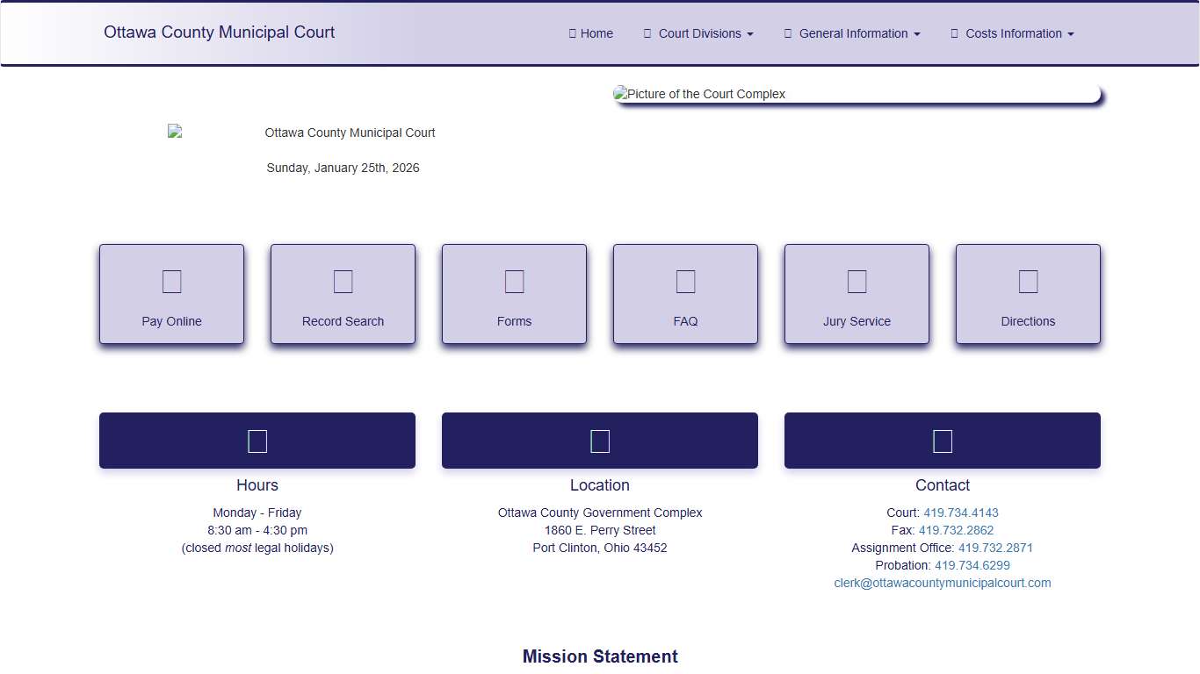This screenshot has width=1200, height=674.
Task: Expand the Court Divisions dropdown menu
Action: [x=698, y=33]
